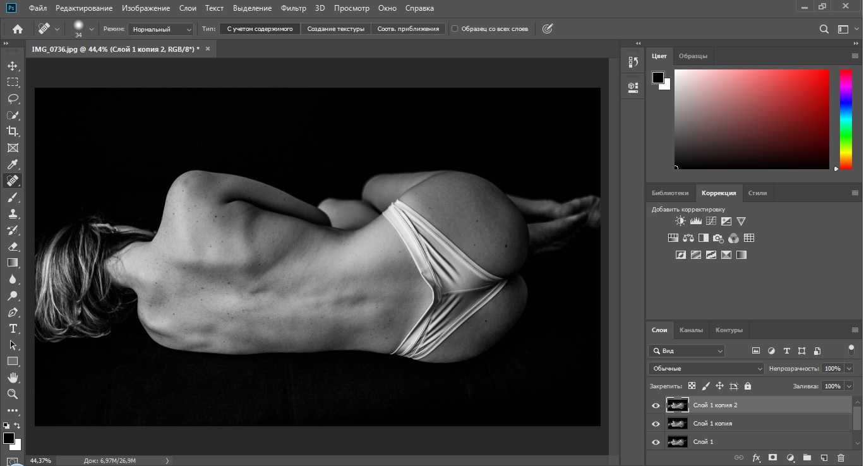Open the Режим Нормальный dropdown
The height and width of the screenshot is (466, 864).
click(161, 29)
